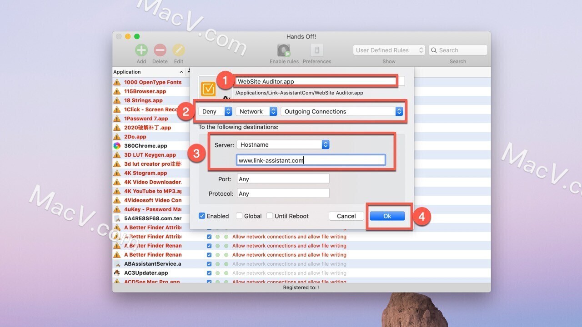Viewport: 582px width, 327px height.
Task: Click the toolbar Search field
Action: click(458, 50)
